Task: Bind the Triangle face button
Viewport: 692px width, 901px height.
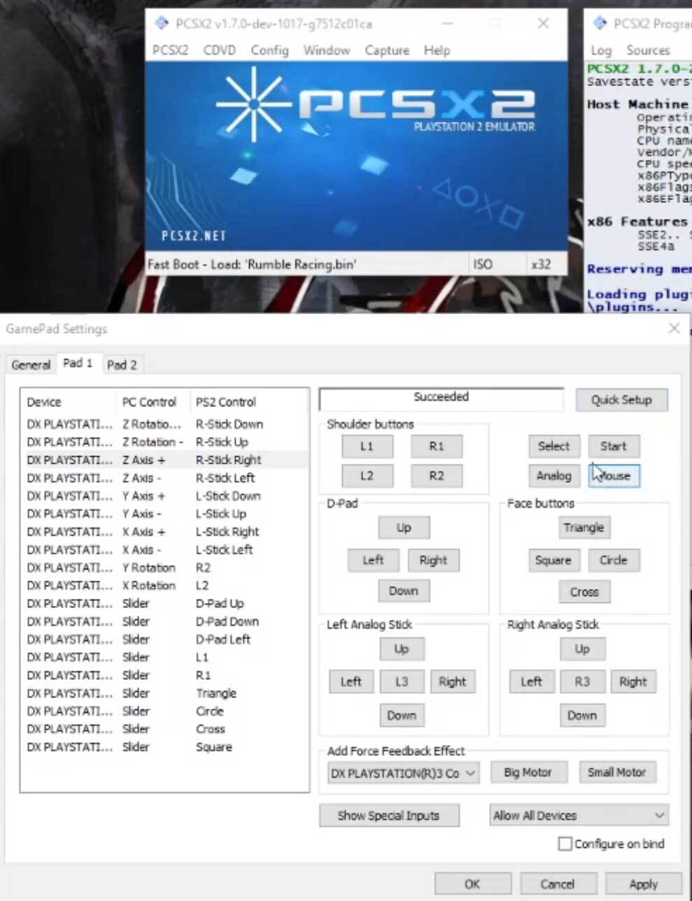Action: 584,527
